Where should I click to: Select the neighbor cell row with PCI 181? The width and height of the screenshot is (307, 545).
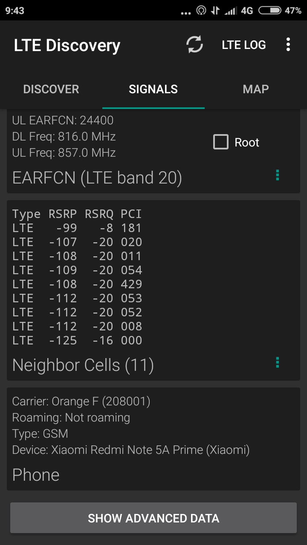[x=77, y=228]
